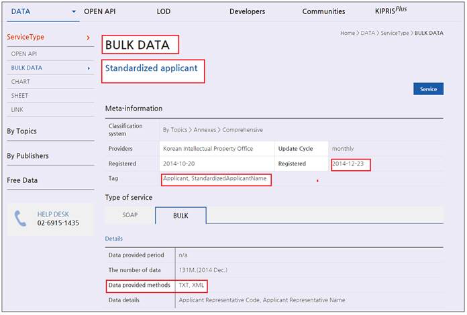Click By Topics in the classification path
Image resolution: width=467 pixels, height=315 pixels.
pos(175,130)
